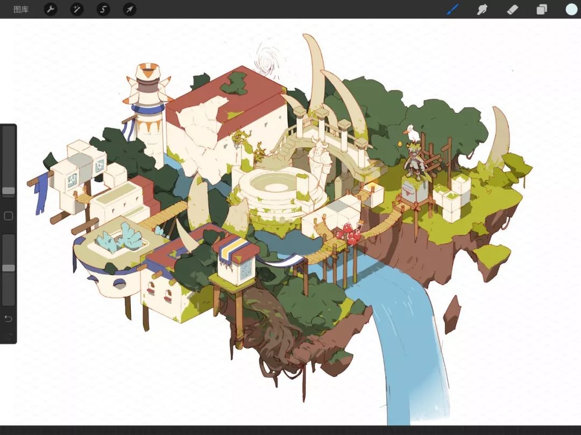Open the Layers panel

(541, 9)
